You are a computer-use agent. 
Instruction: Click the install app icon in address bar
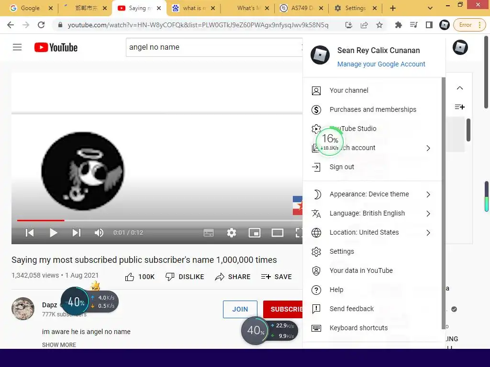pos(349,25)
